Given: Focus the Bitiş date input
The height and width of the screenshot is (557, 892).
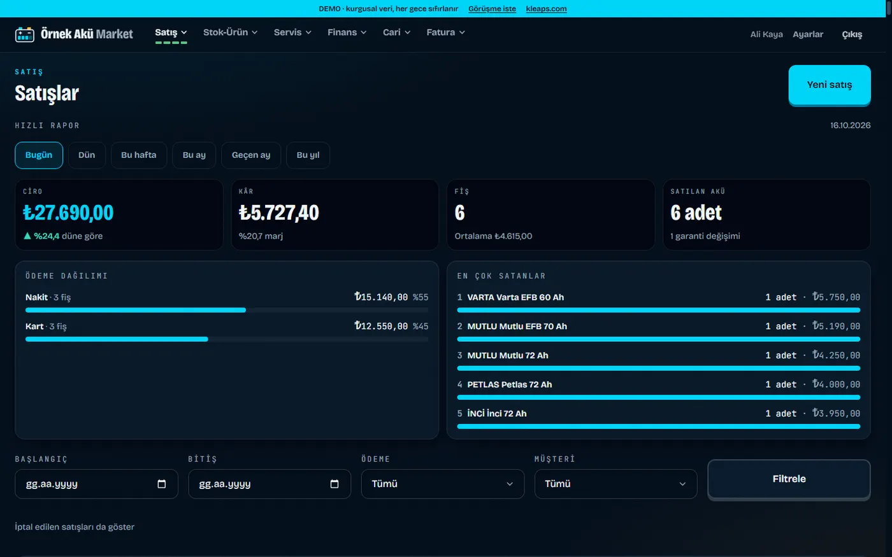Looking at the screenshot, I should (270, 484).
